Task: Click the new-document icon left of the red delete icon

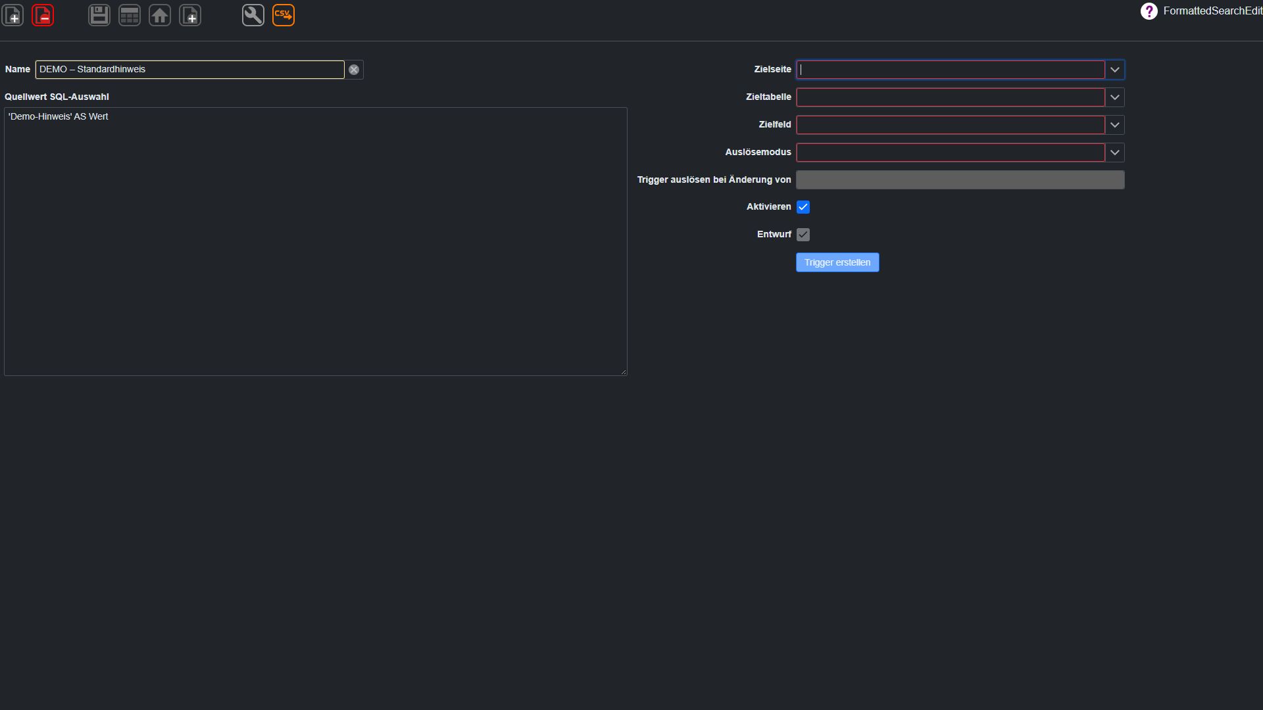Action: tap(12, 15)
